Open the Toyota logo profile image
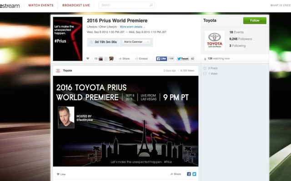Screen dimensions: 291x181 click(215, 41)
